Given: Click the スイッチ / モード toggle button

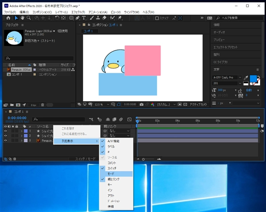Looking at the screenshot, I should click(85, 159).
